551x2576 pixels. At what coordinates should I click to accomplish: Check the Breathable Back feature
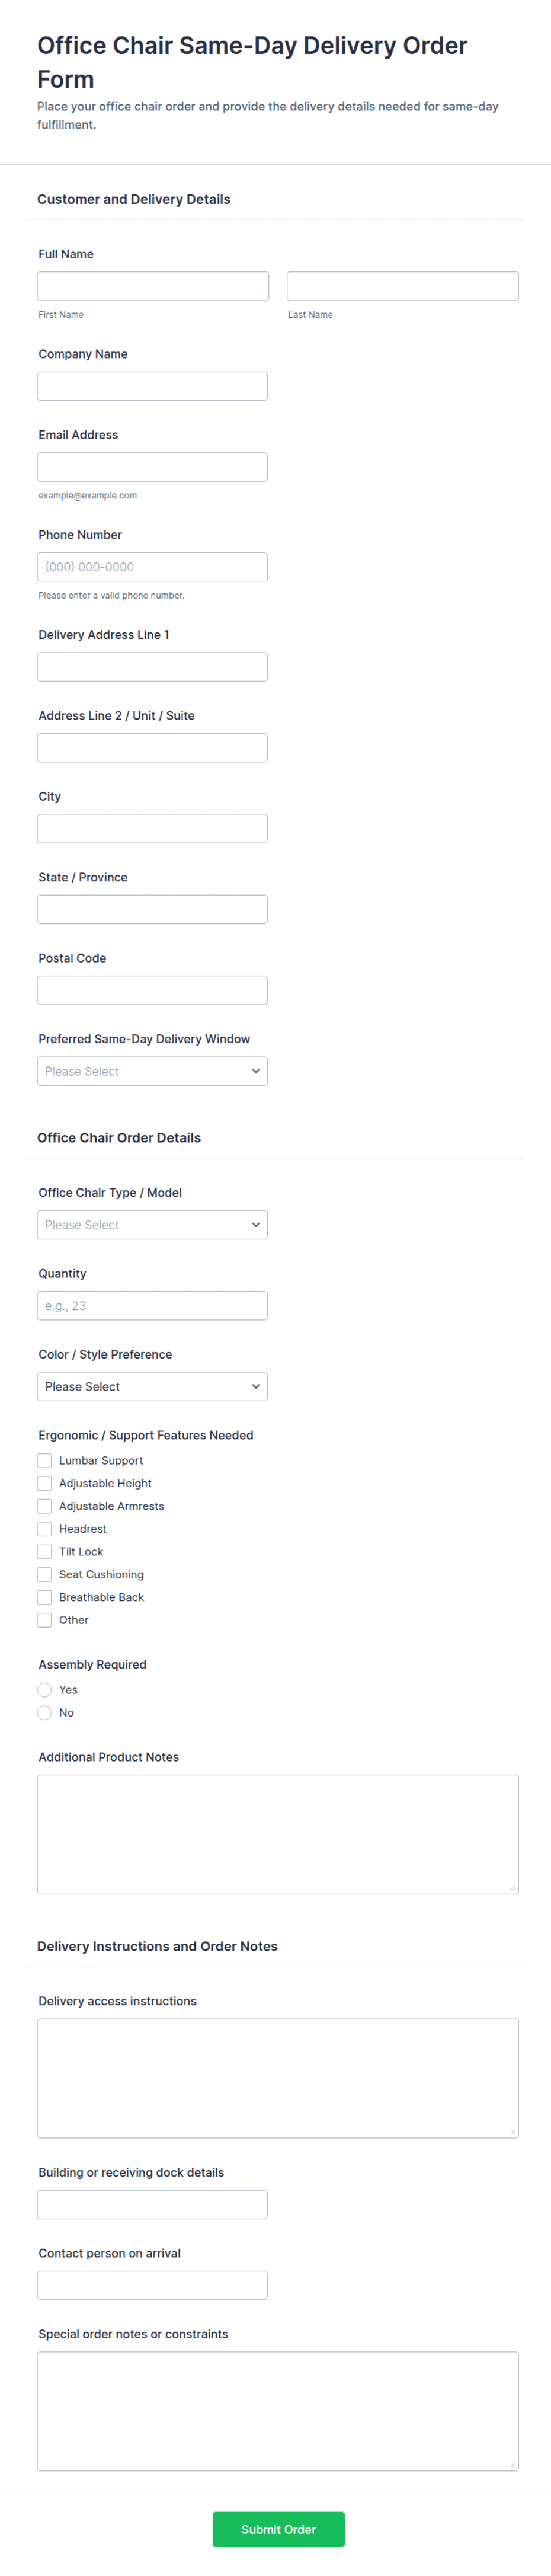point(44,1597)
